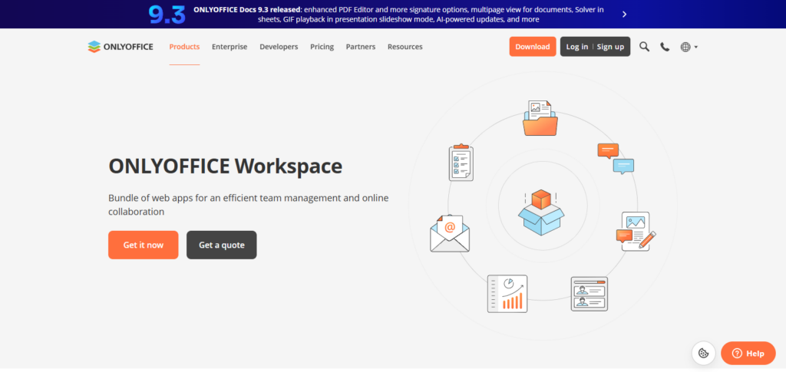Open the Pricing menu
786x372 pixels.
[322, 47]
